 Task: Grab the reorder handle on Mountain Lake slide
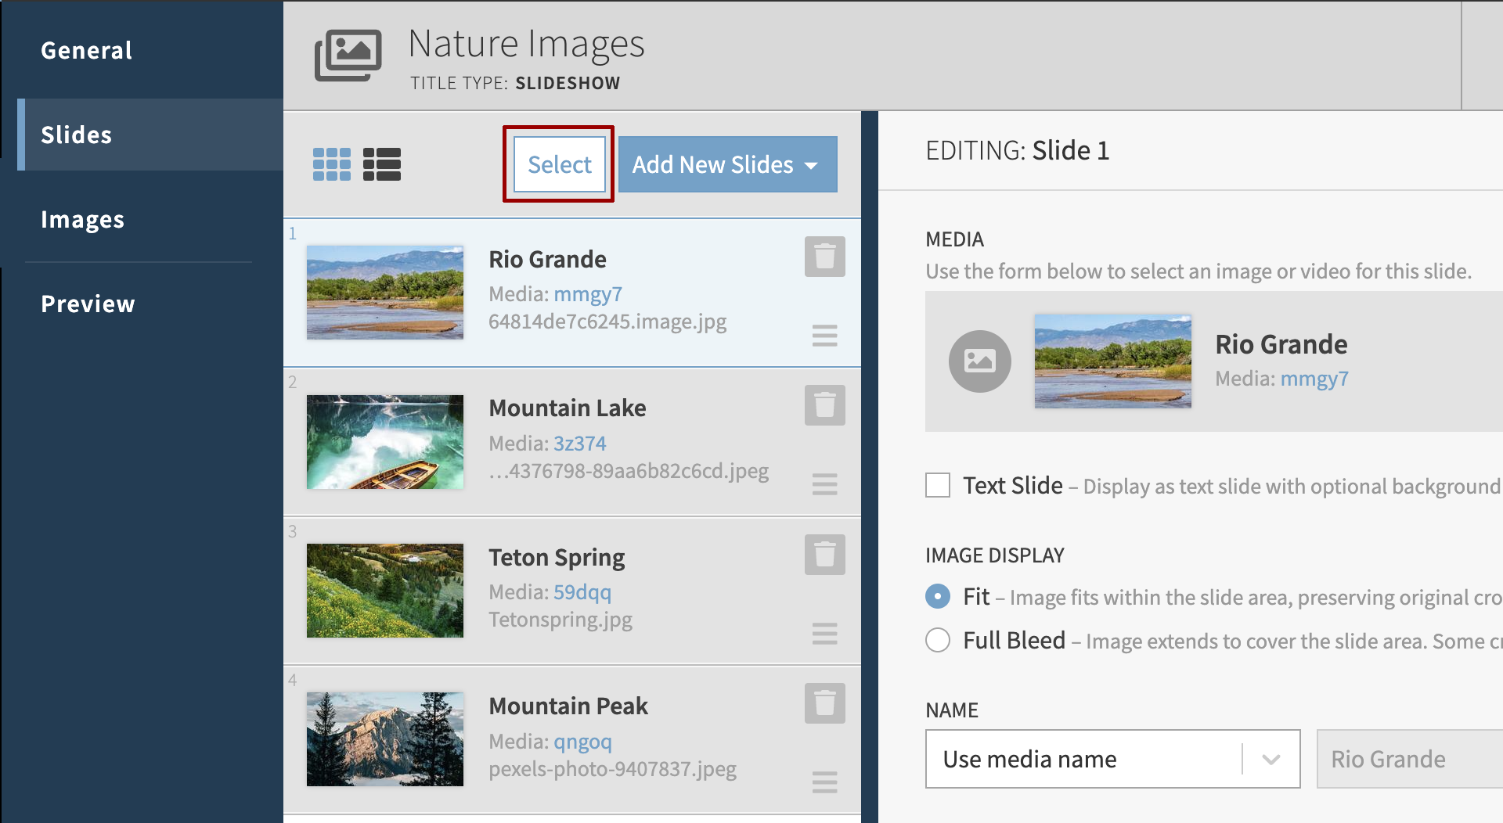[824, 484]
